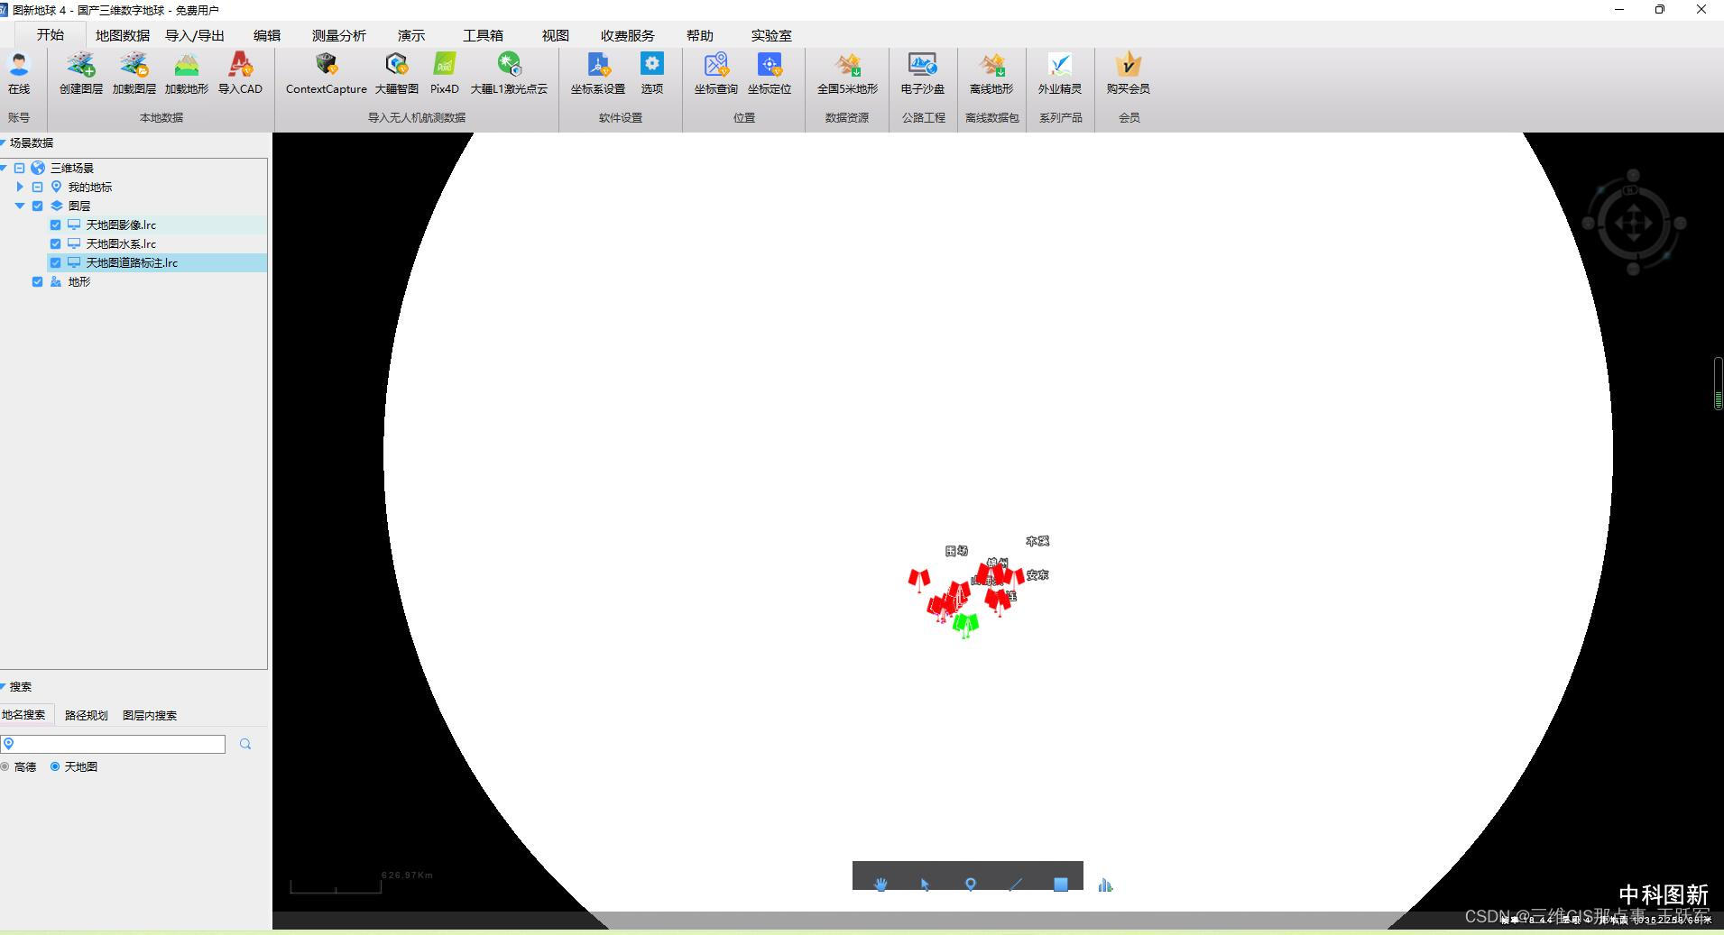Open the 坐标查询 coordinate query tool
1724x935 pixels.
(x=716, y=66)
